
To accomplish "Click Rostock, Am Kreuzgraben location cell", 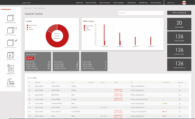I will 139,112.
